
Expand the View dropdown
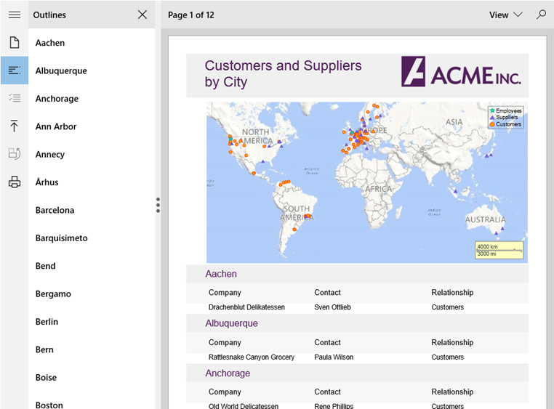pyautogui.click(x=506, y=15)
